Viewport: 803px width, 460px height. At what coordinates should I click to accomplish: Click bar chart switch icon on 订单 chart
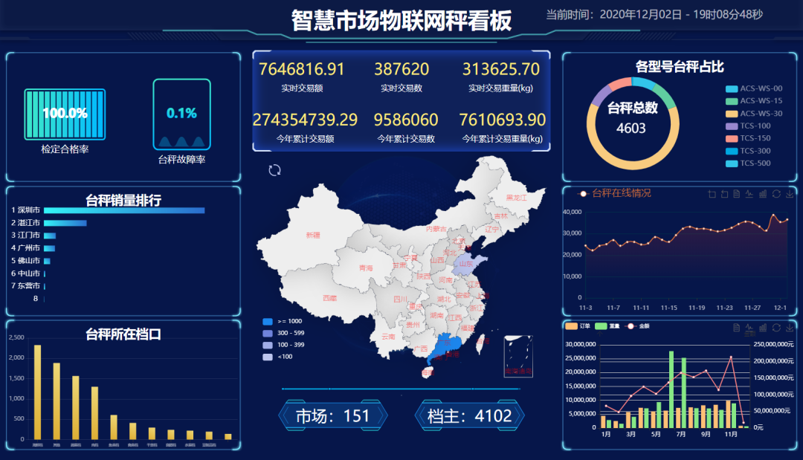(x=762, y=328)
